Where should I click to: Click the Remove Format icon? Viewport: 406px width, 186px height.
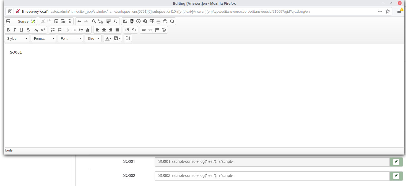pyautogui.click(x=115, y=21)
